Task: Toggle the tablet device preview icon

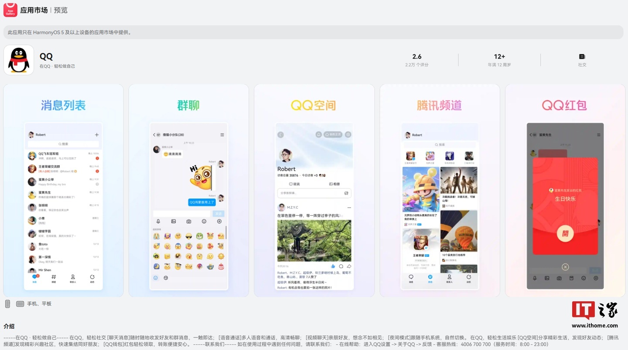Action: tap(20, 303)
